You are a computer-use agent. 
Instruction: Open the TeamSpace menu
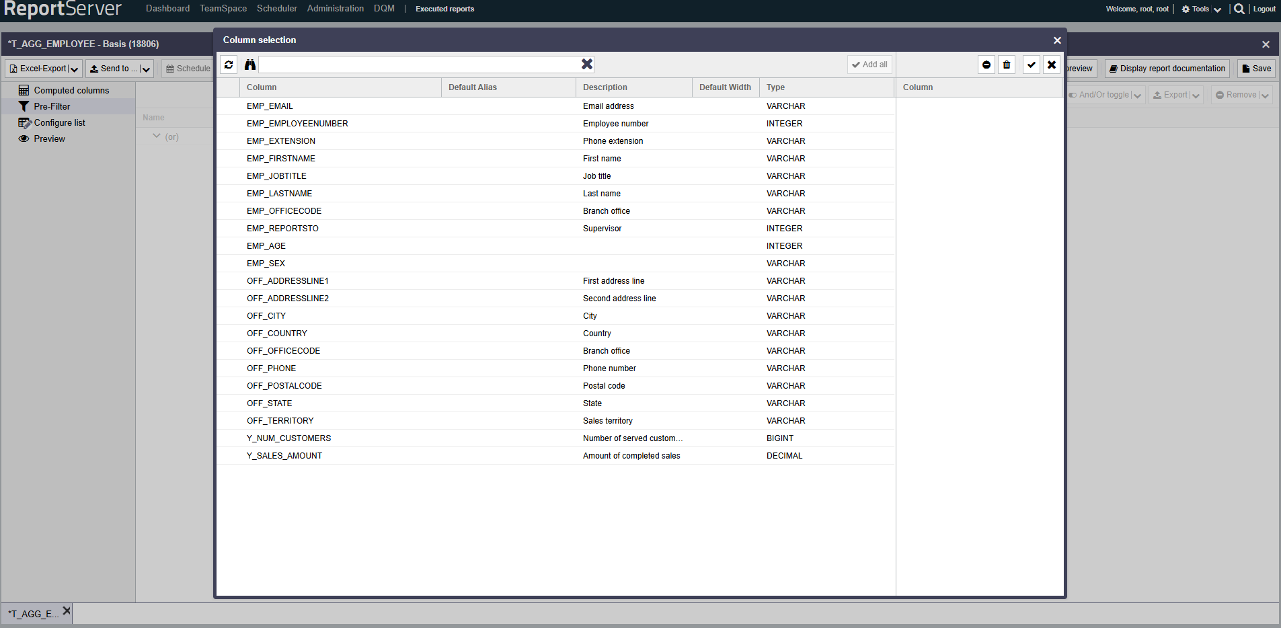223,9
